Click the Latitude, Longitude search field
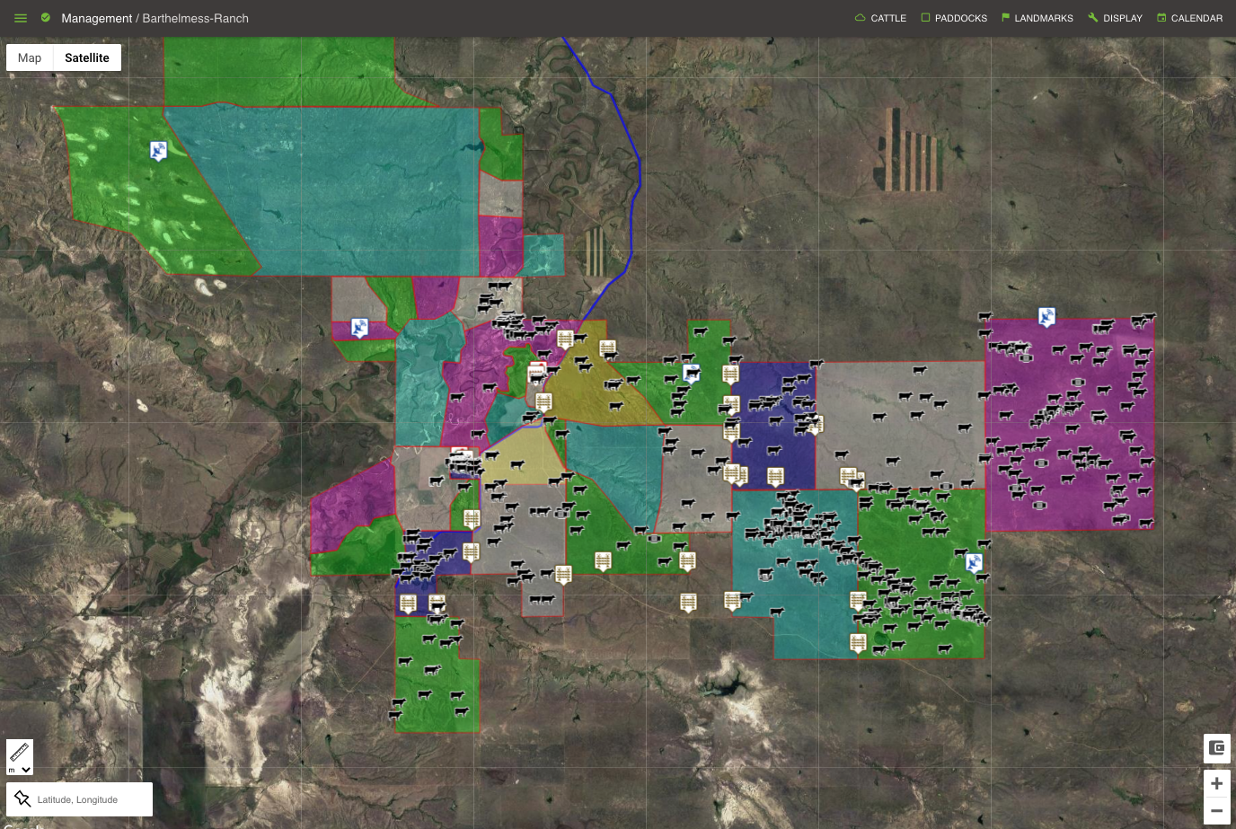 (90, 798)
